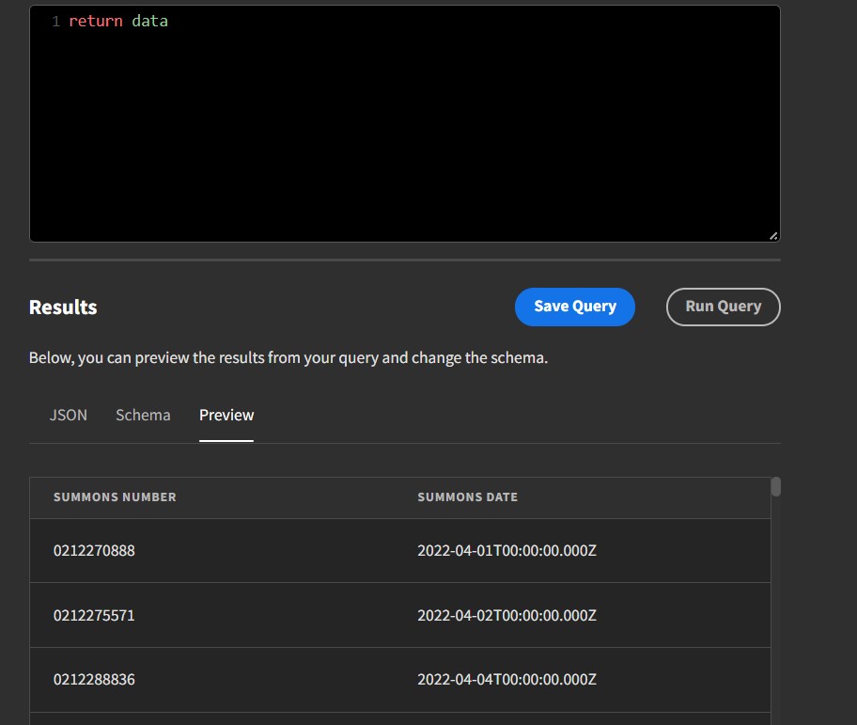Click the editor resize handle corner

coord(773,236)
